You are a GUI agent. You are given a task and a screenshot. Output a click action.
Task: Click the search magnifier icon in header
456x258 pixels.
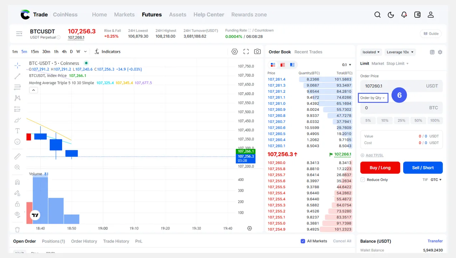[x=378, y=15]
